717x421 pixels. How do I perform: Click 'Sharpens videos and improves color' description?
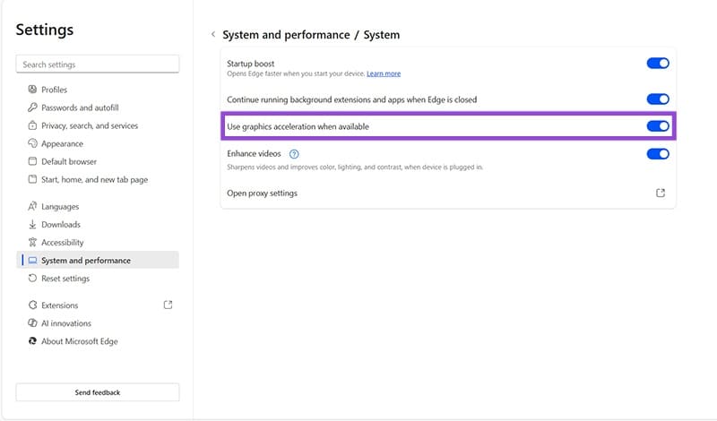[x=355, y=167]
